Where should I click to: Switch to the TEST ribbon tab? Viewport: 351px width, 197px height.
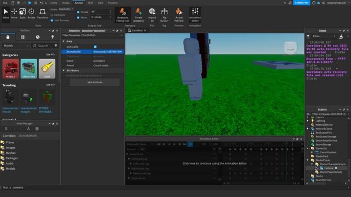click(x=90, y=3)
